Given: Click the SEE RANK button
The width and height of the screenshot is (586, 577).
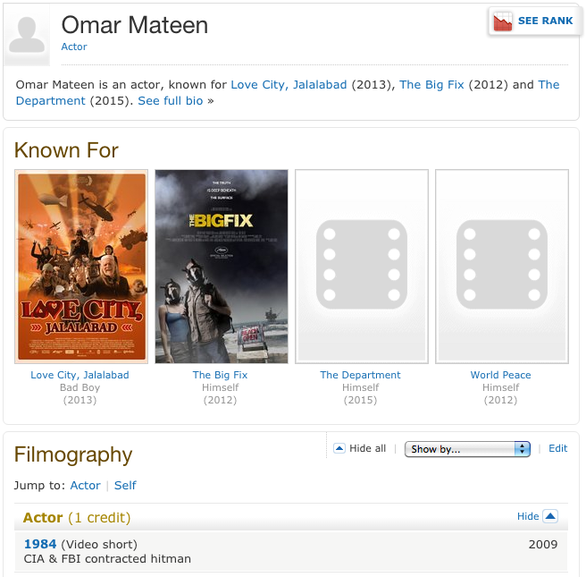Looking at the screenshot, I should (545, 21).
